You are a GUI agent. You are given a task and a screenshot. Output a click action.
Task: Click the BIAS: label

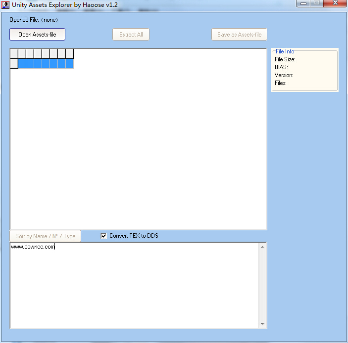pos(281,67)
